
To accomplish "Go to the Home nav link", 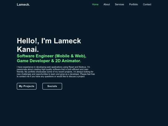I will coord(95,4).
